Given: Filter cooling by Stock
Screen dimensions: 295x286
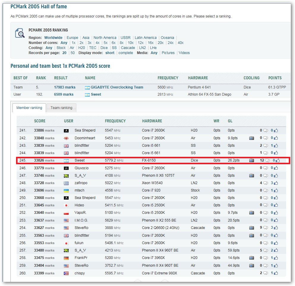Looking at the screenshot, I should (61, 48).
